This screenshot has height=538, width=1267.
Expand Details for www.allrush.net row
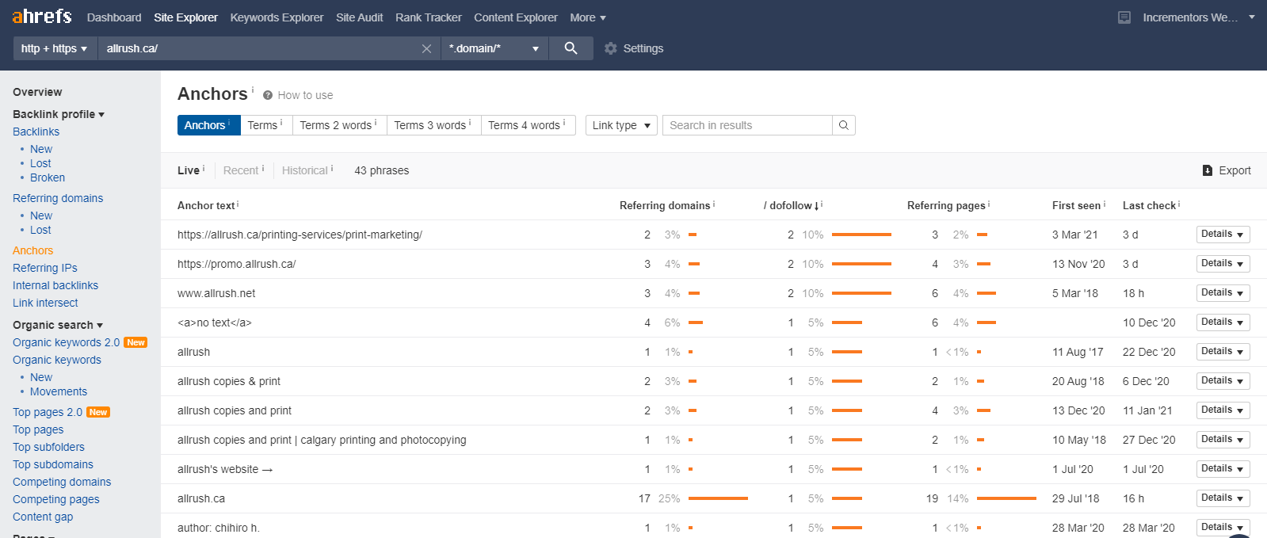1223,293
